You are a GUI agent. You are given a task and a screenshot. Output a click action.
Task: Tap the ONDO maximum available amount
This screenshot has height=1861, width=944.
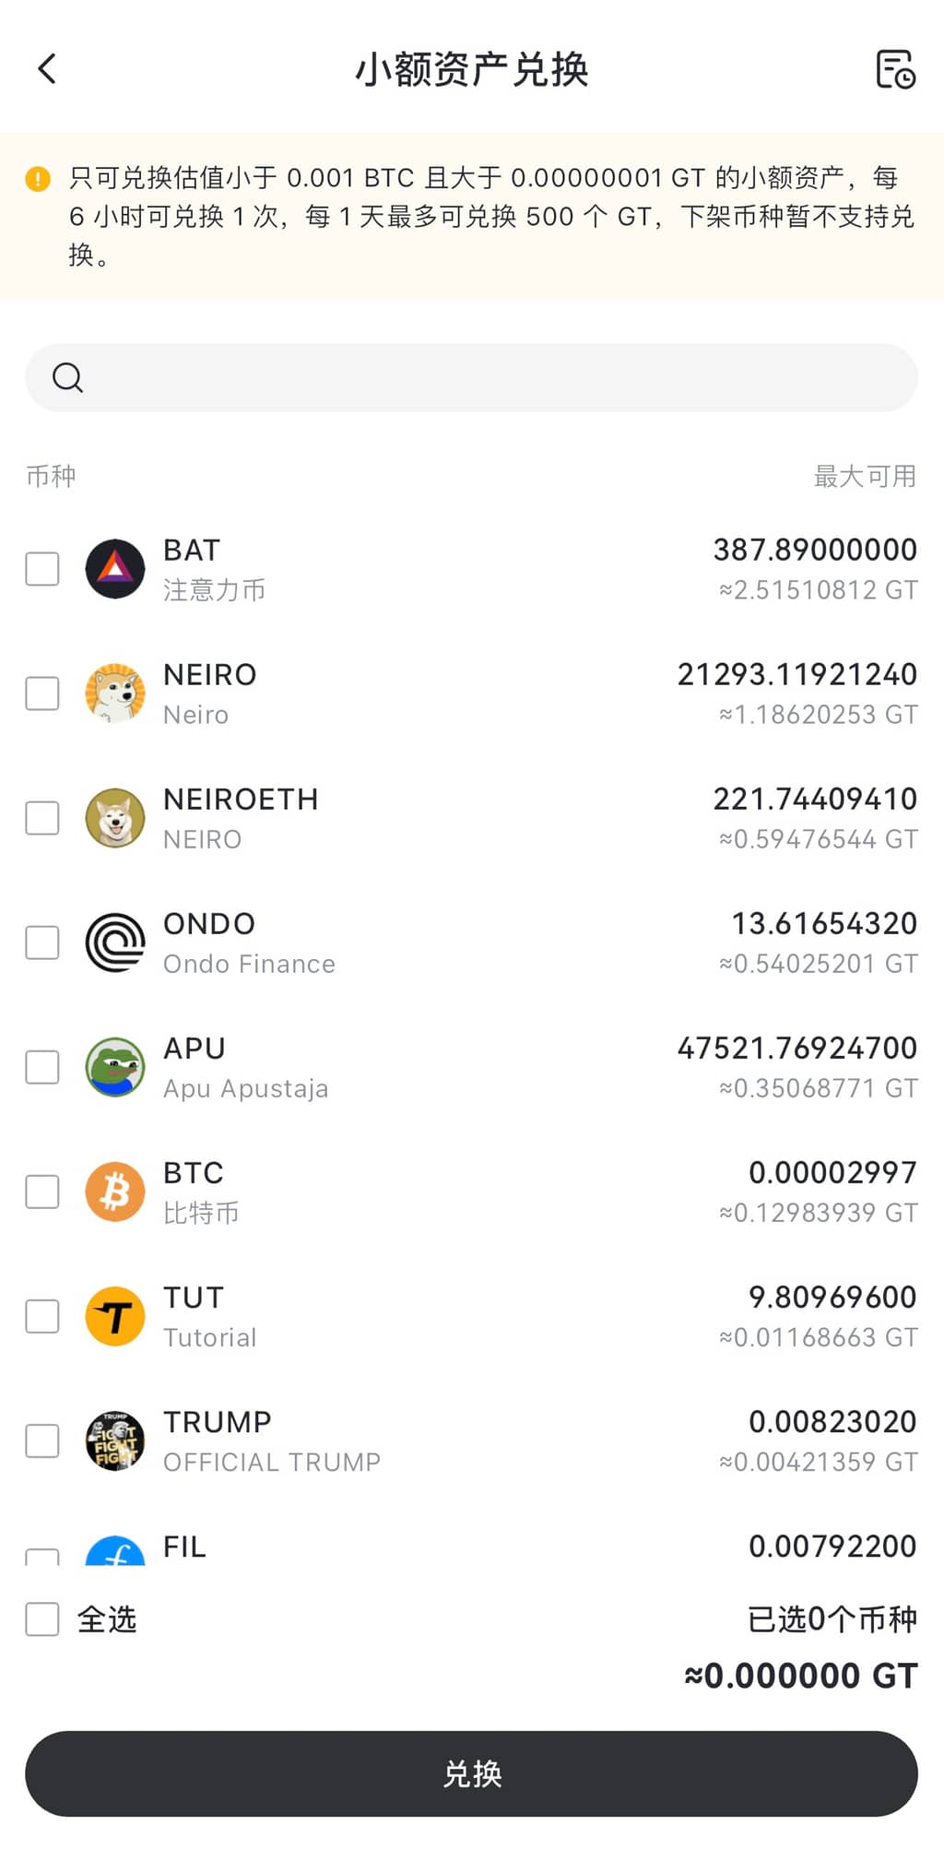tap(823, 923)
